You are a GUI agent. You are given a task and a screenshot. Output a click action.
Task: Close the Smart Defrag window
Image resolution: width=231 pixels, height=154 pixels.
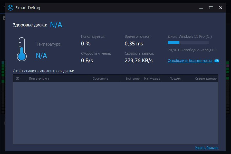(220, 8)
